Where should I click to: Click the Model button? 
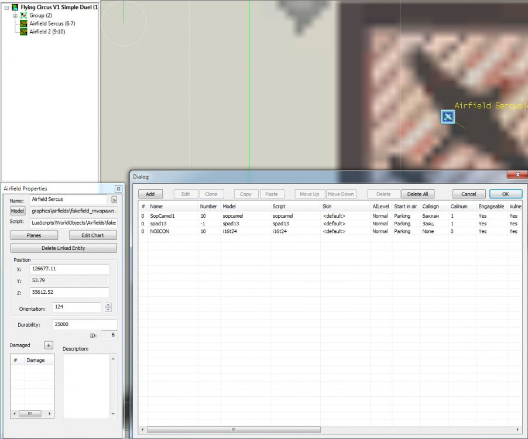18,211
